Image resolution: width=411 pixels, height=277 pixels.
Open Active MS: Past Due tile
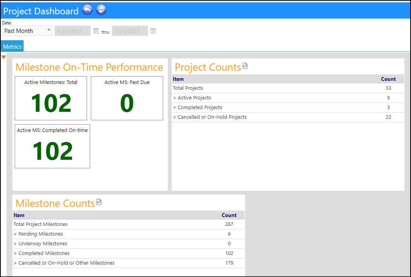[127, 98]
